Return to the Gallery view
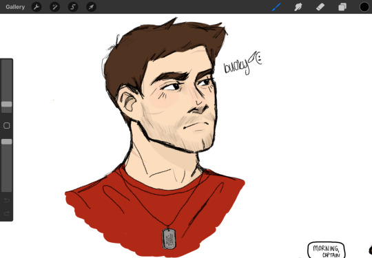The image size is (372, 258). (x=15, y=7)
